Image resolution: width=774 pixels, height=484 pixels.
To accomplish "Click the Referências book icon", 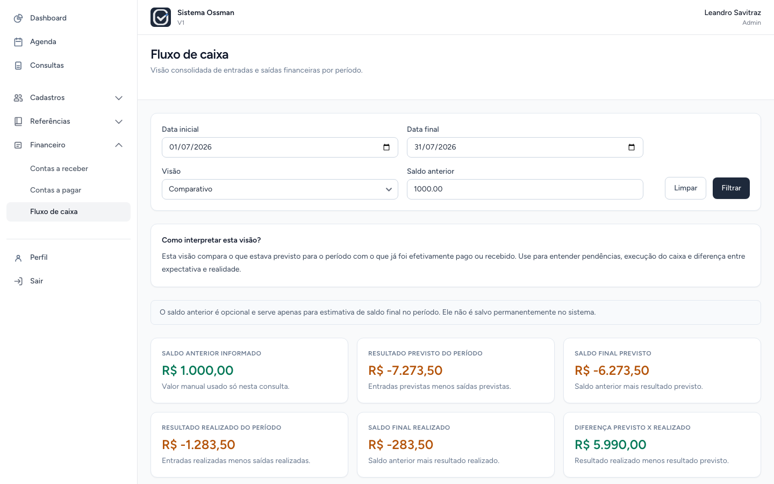I will click(18, 122).
